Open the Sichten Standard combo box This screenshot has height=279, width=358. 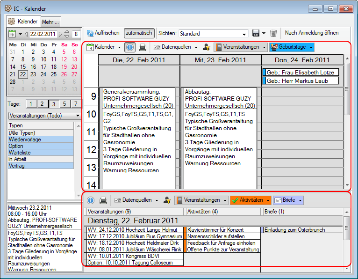(213, 34)
